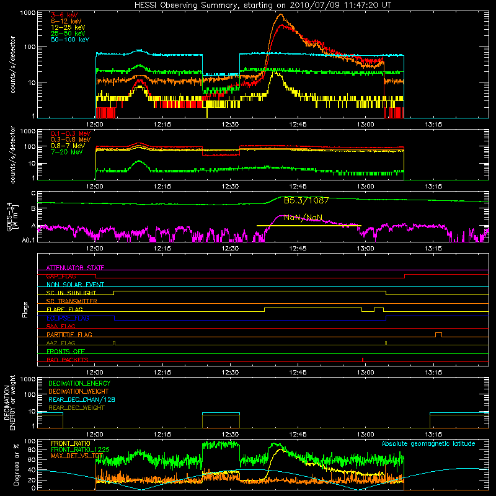Click FRONT_RATIO_1225 legend entry
496x496 pixels.
pos(80,449)
